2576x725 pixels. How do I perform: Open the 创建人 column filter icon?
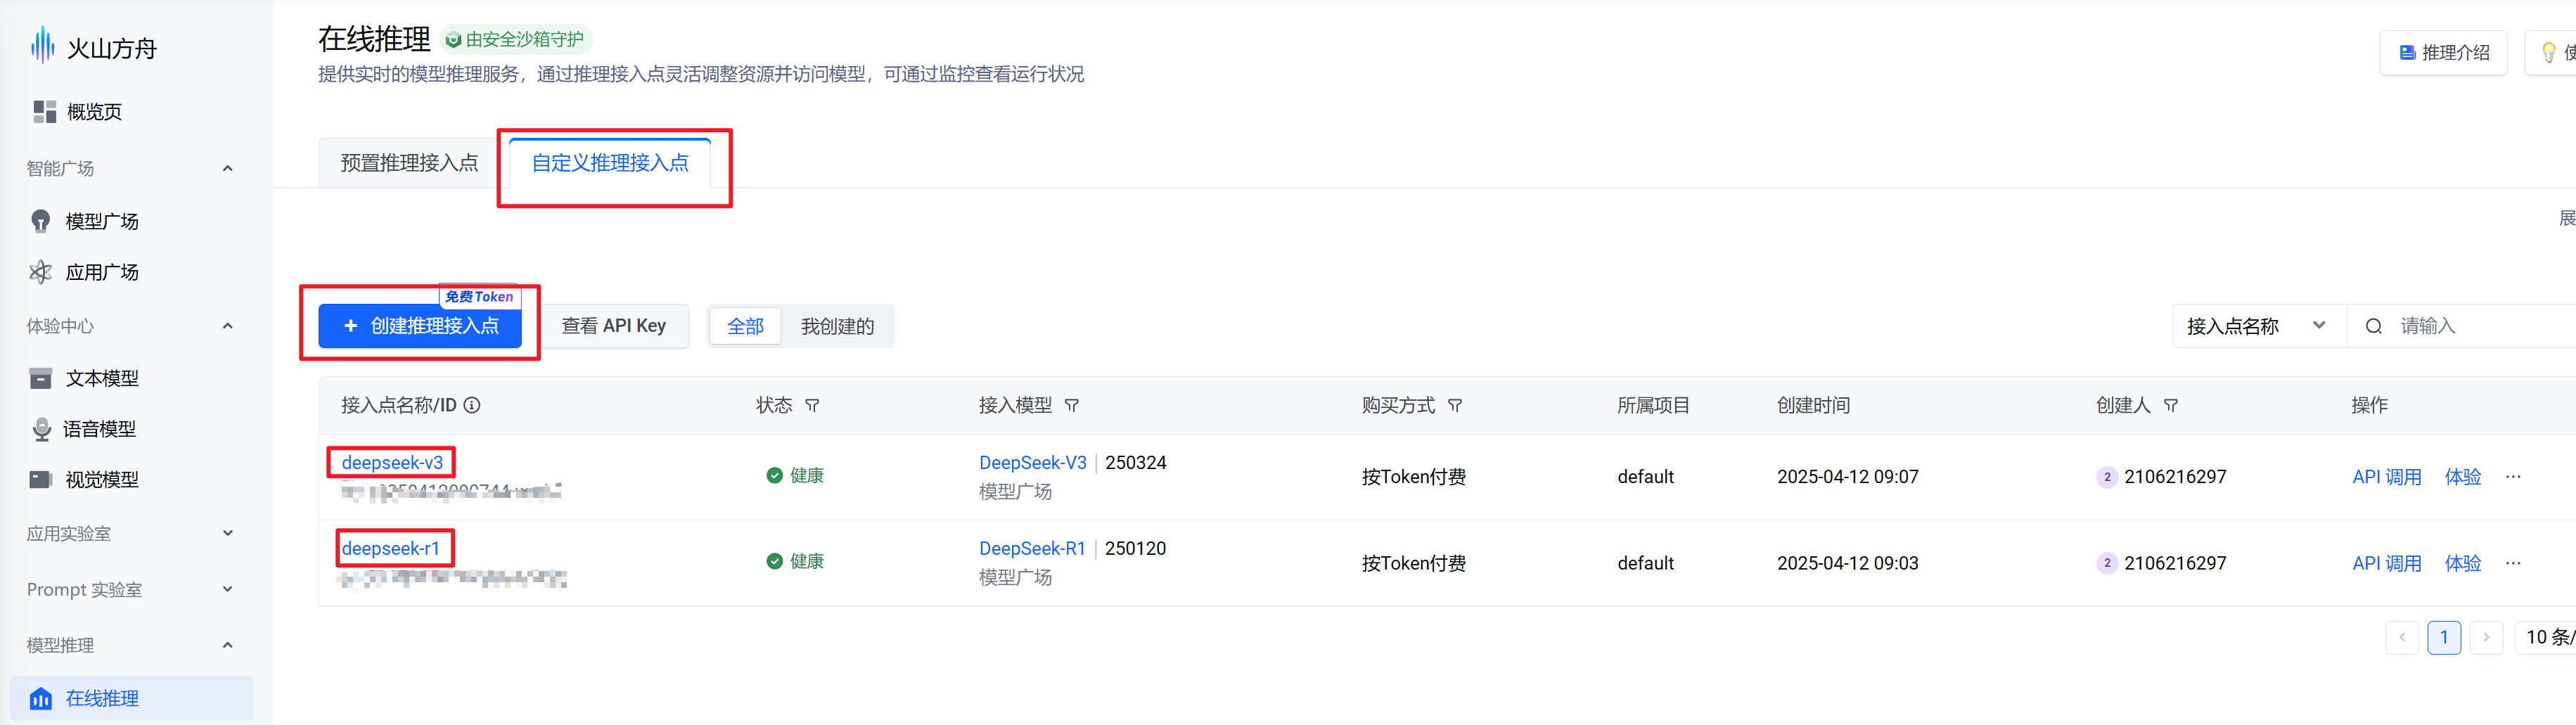[x=2170, y=405]
